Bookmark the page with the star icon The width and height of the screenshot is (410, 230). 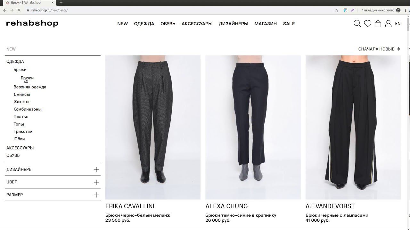[x=336, y=10]
